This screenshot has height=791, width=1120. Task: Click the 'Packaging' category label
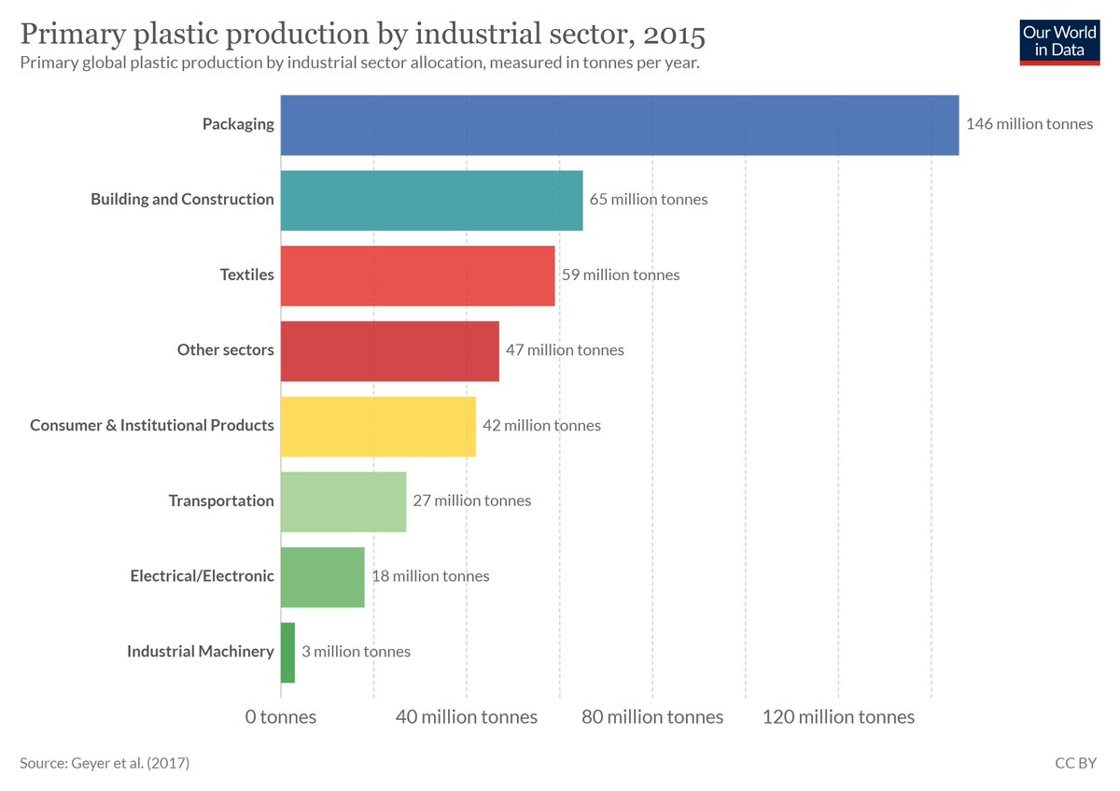click(238, 124)
